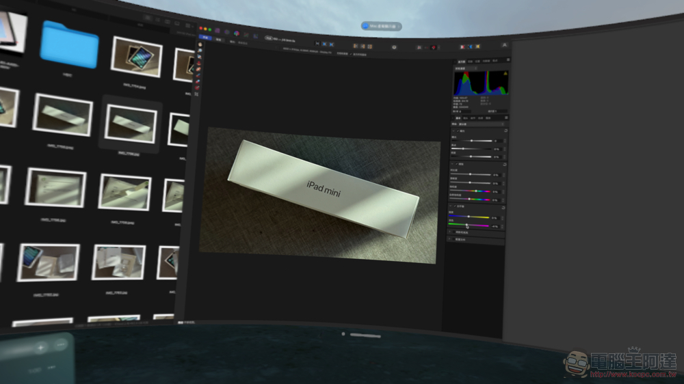This screenshot has height=384, width=684.
Task: Select the White Balance sampler tool
Action: (x=199, y=57)
